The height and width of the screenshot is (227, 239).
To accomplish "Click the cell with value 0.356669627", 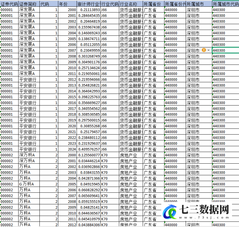I will 88,103.
